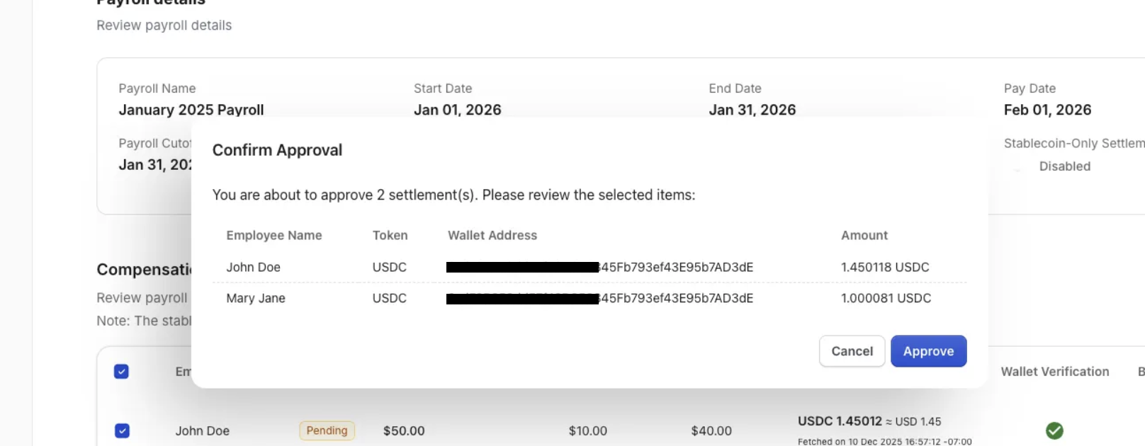
Task: Click the Wallet Address column header
Action: (492, 235)
